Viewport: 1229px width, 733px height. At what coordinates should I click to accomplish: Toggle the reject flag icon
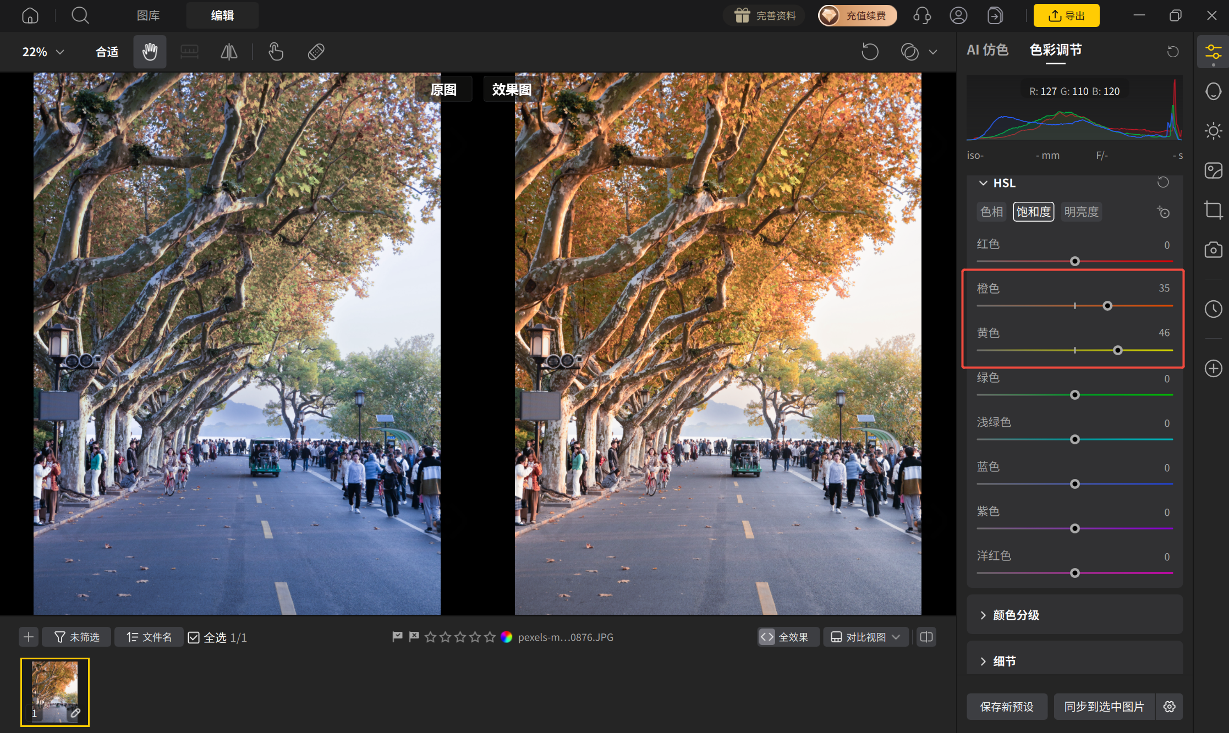pyautogui.click(x=414, y=637)
